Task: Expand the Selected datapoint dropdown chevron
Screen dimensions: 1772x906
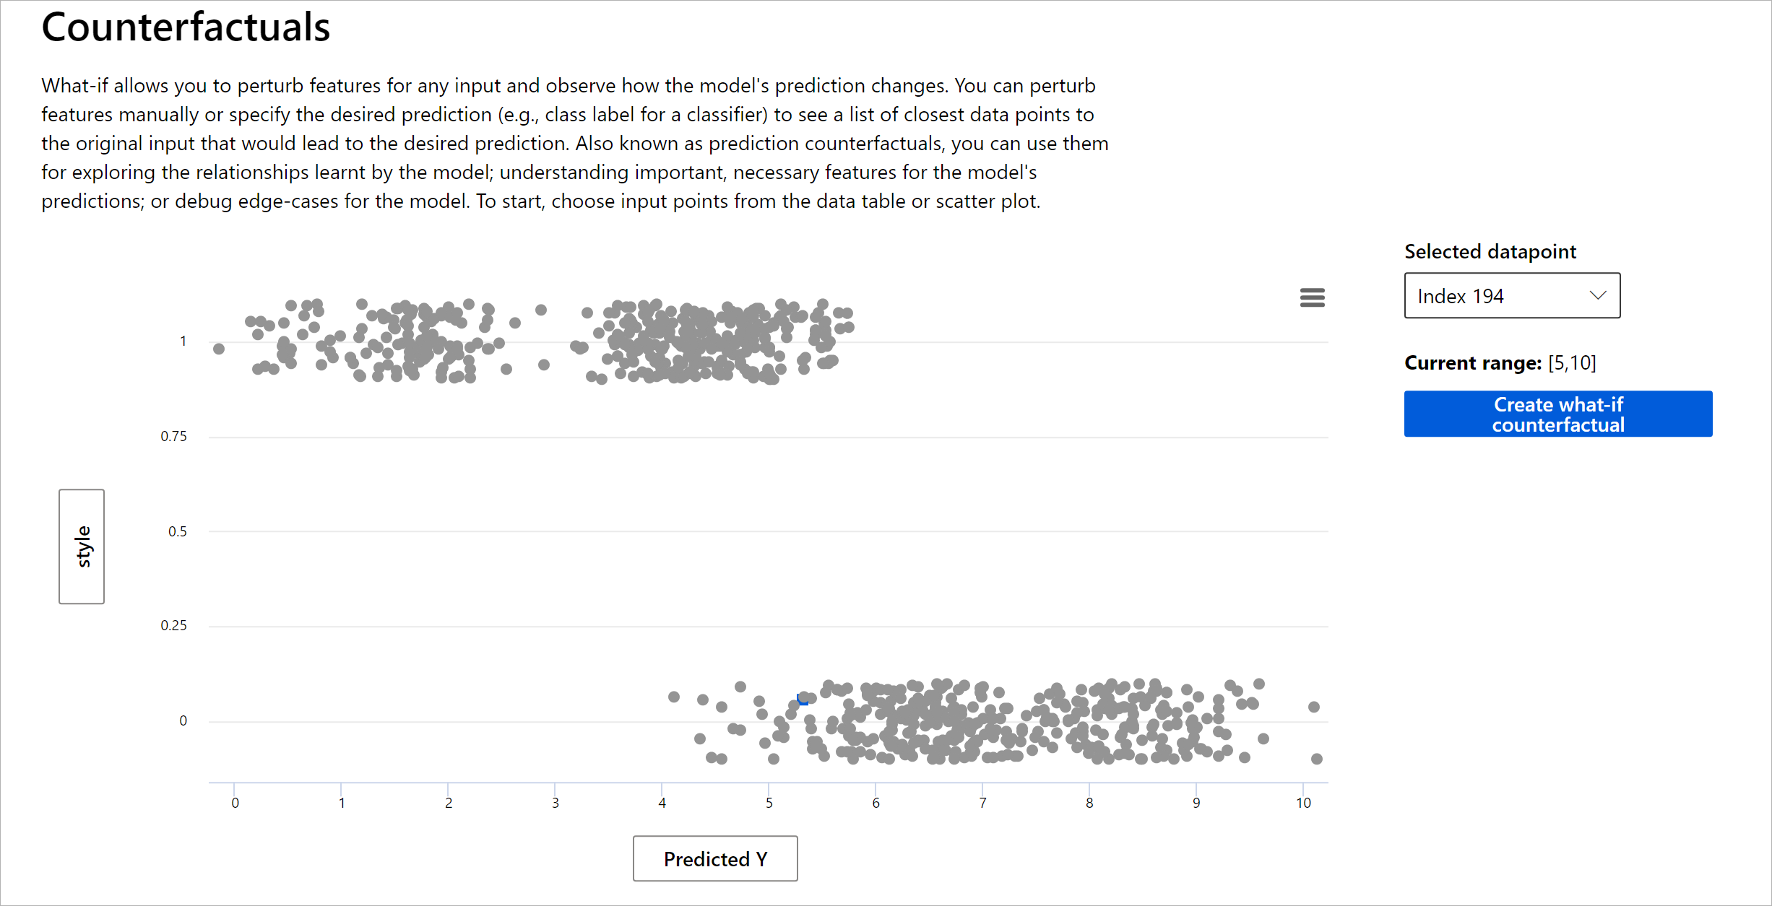Action: pos(1598,295)
